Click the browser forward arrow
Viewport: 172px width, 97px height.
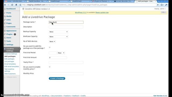coord(8,5)
